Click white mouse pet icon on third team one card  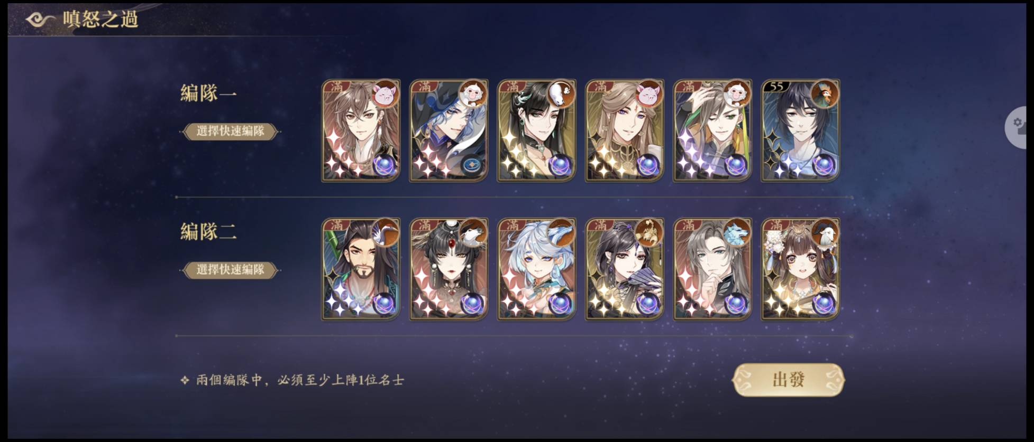coord(561,95)
